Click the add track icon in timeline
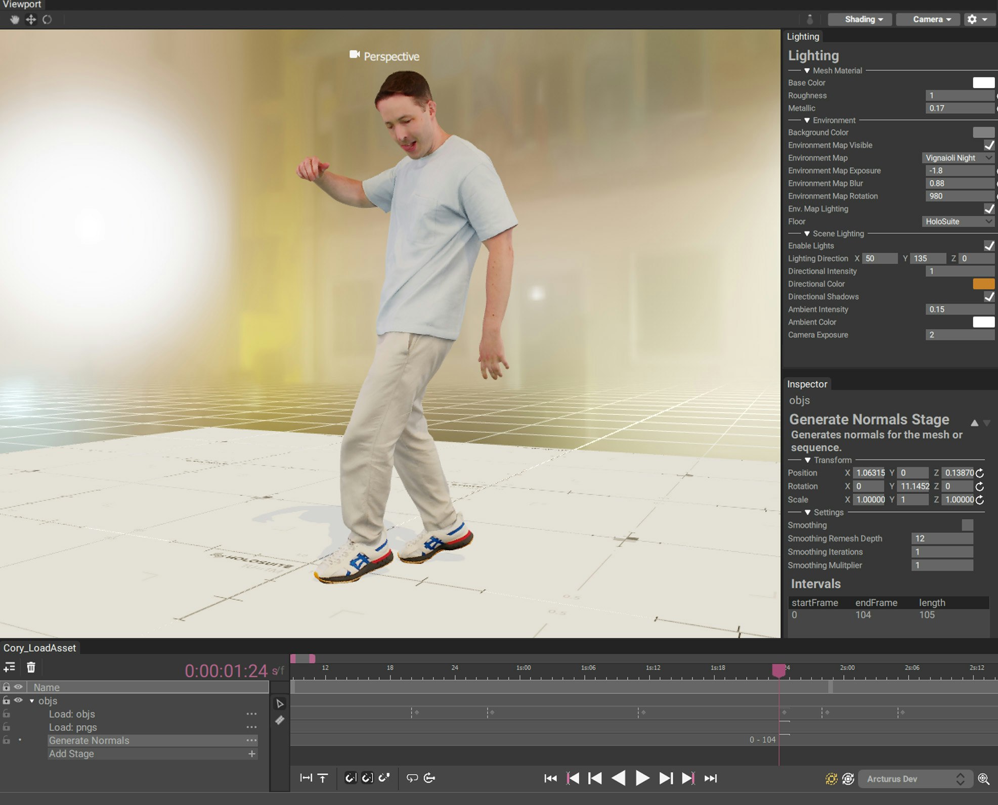The width and height of the screenshot is (998, 805). click(9, 667)
